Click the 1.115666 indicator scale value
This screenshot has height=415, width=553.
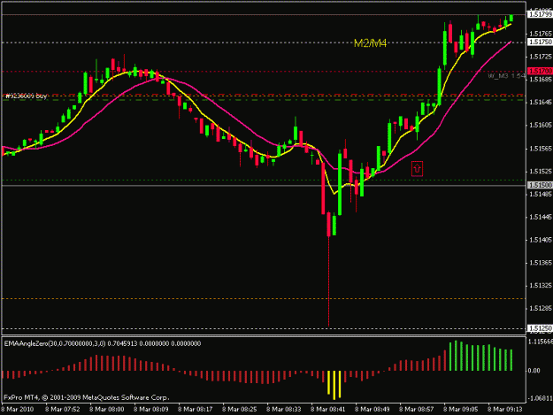coord(541,342)
